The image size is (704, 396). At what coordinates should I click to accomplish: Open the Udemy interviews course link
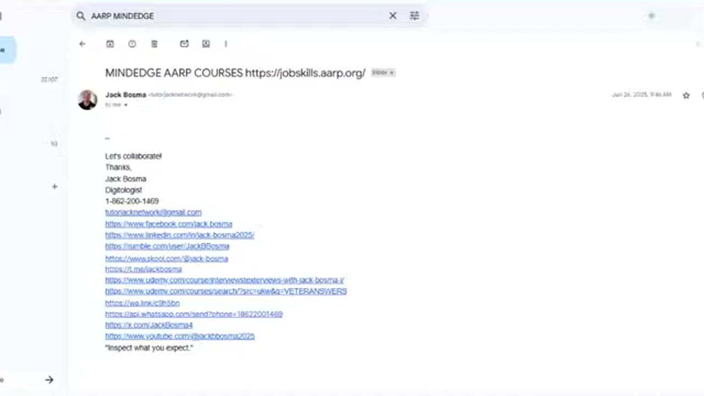(225, 280)
